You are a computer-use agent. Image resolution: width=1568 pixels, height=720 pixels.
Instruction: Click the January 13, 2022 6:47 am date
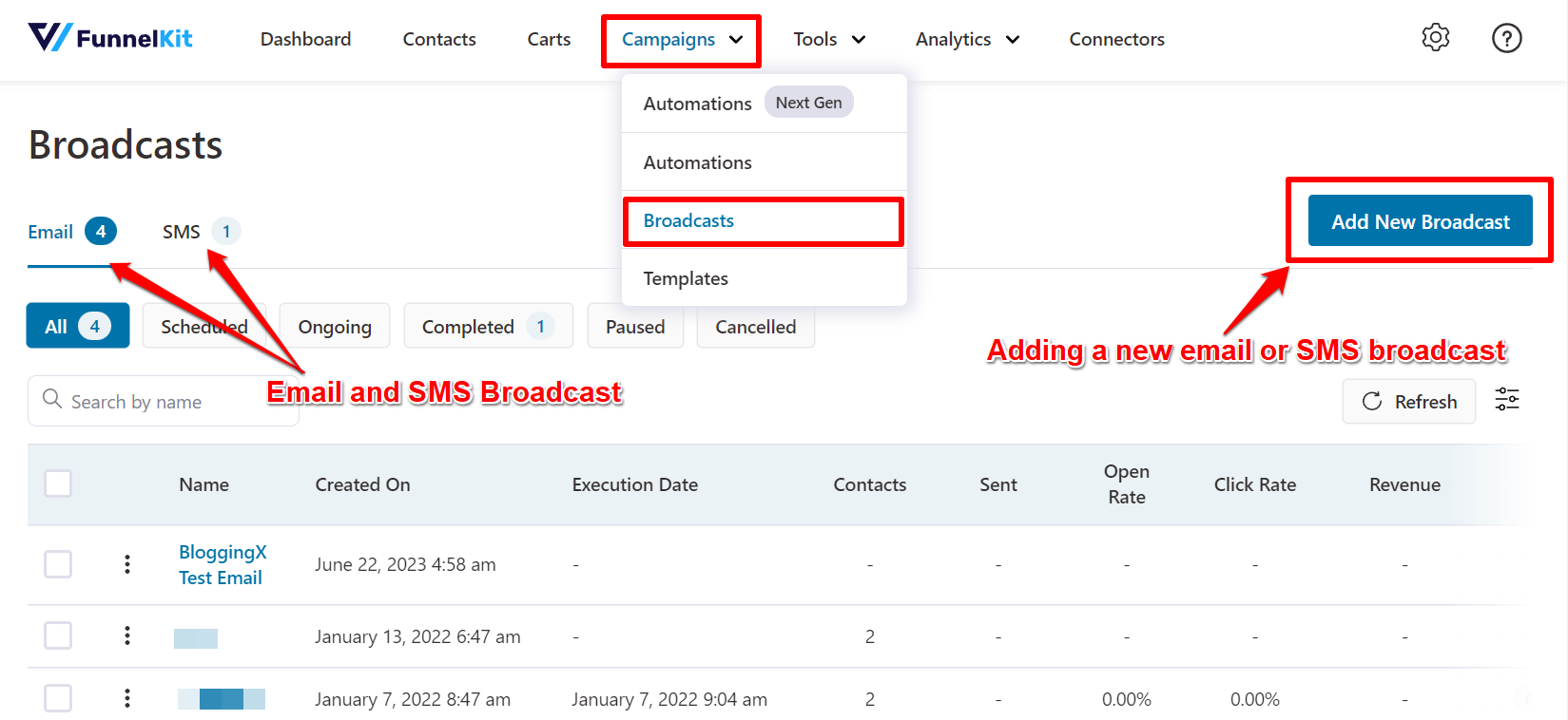(x=417, y=636)
